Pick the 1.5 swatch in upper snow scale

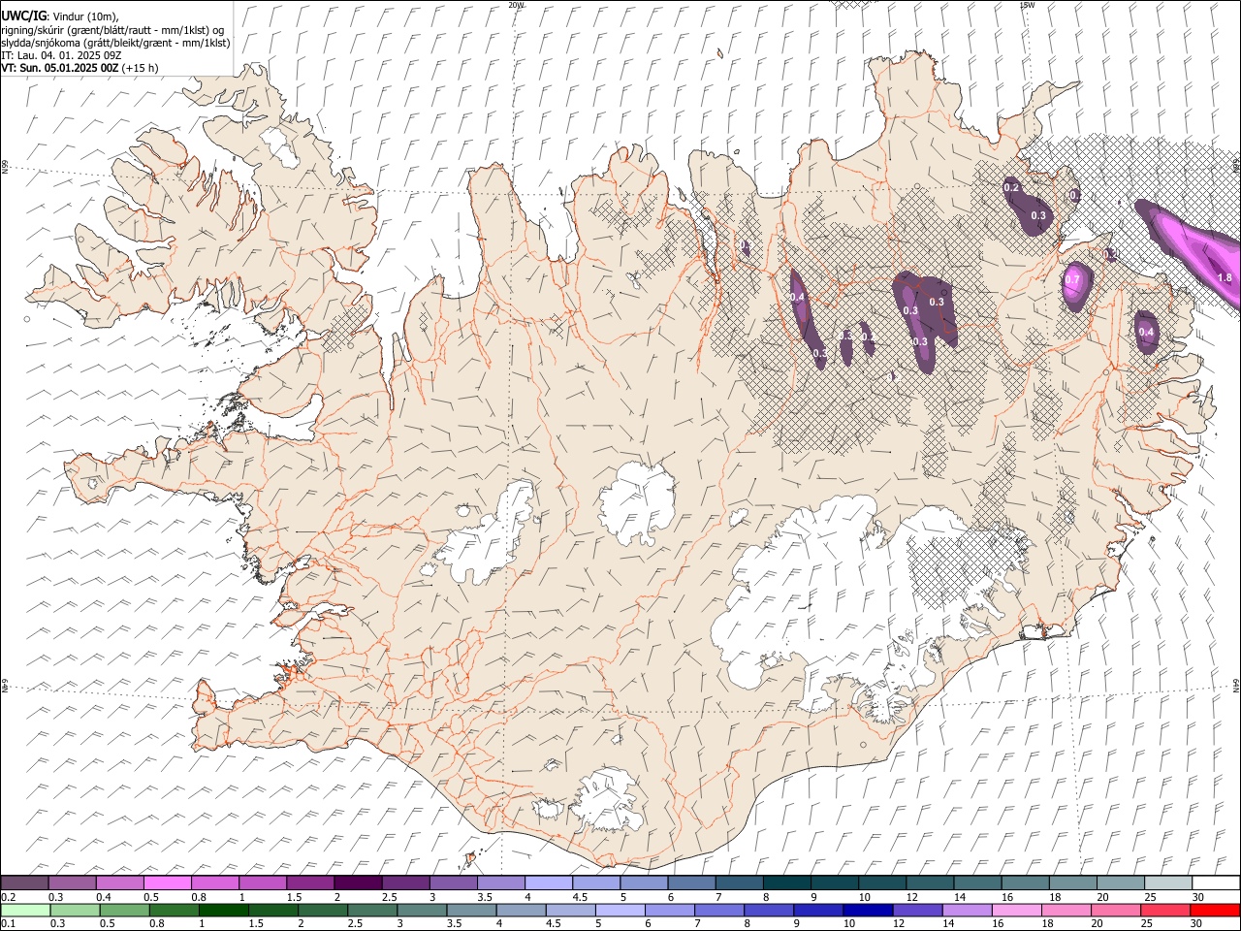click(x=310, y=883)
